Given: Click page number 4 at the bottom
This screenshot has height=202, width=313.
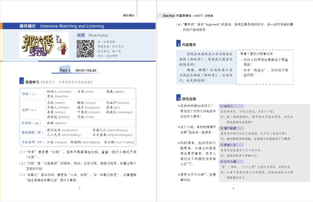Looking at the screenshot, I should coord(234,188).
